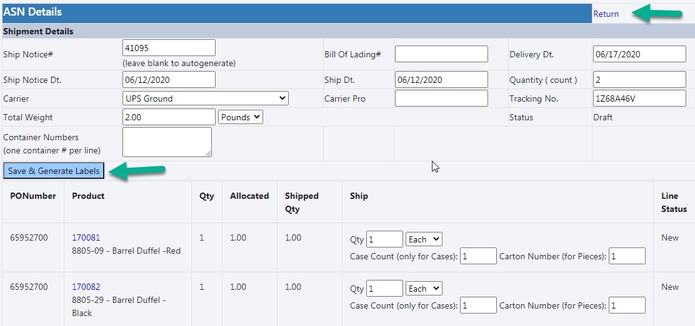Viewport: 695px width, 326px height.
Task: Expand the Pounds weight unit dropdown
Action: 241,117
